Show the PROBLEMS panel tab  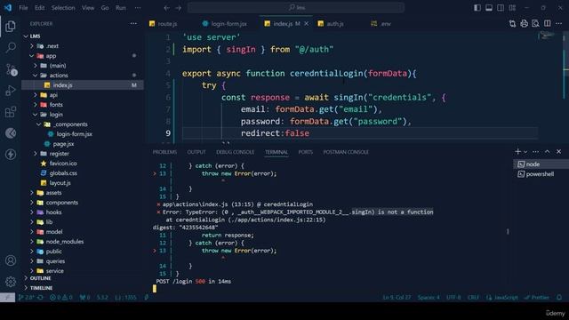164,152
